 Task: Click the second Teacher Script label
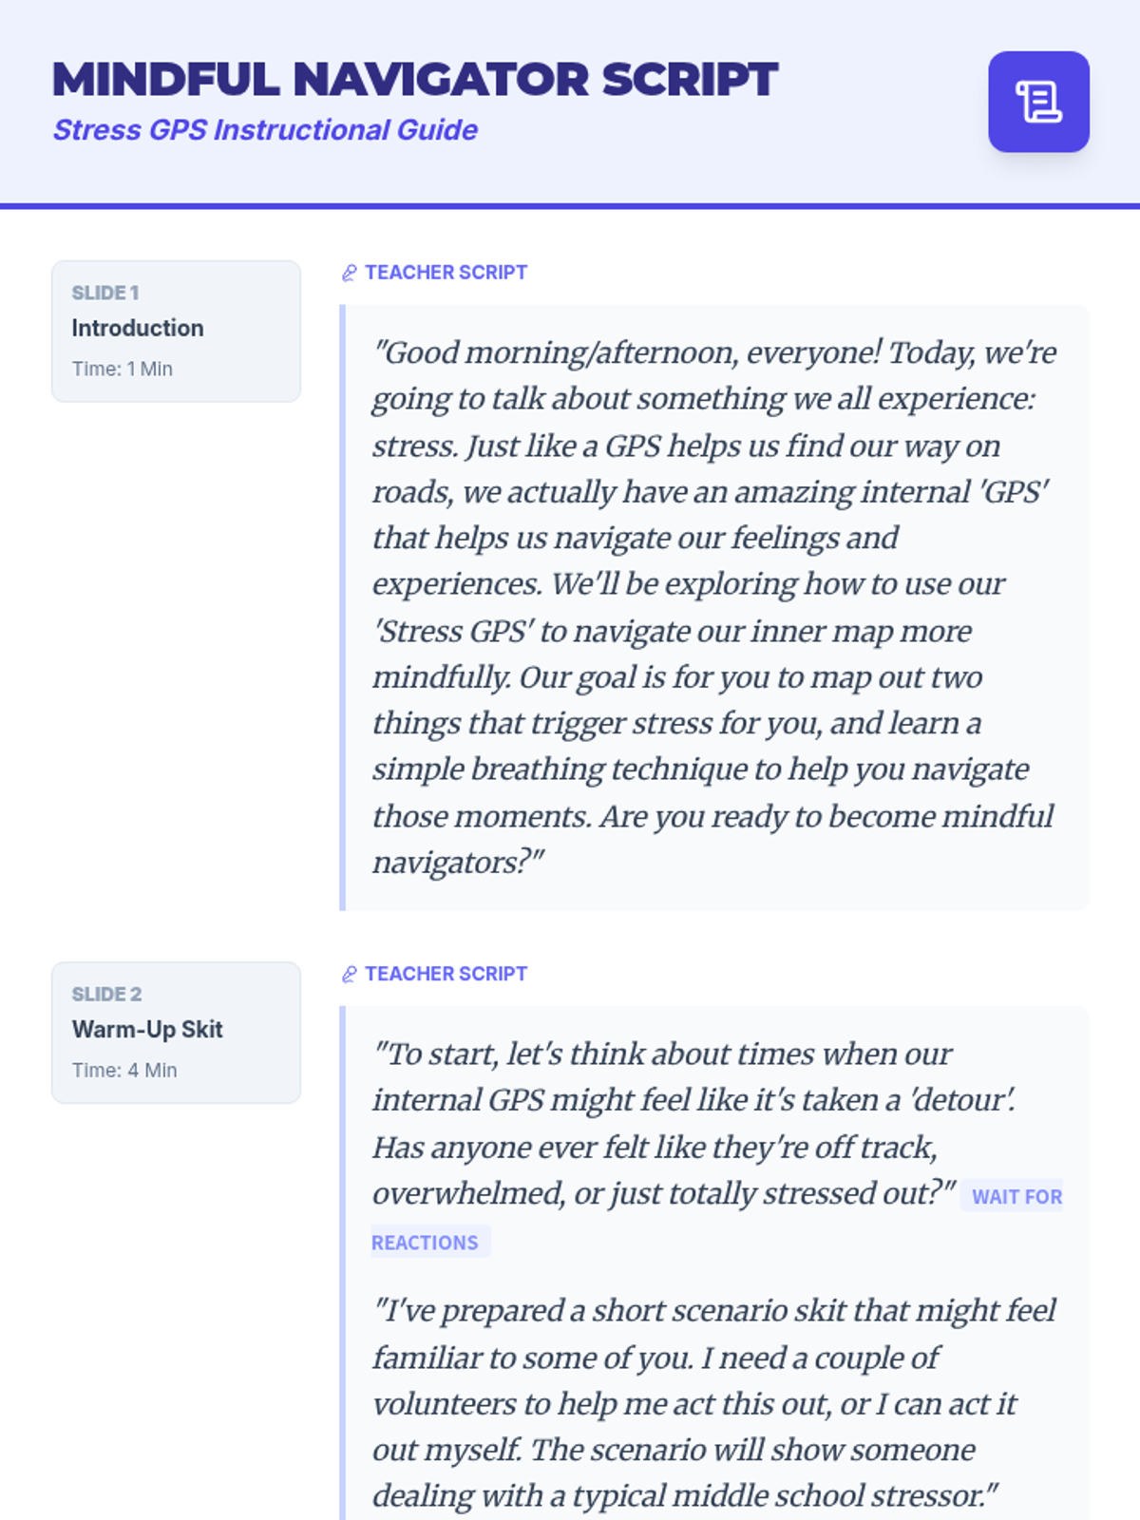coord(446,974)
